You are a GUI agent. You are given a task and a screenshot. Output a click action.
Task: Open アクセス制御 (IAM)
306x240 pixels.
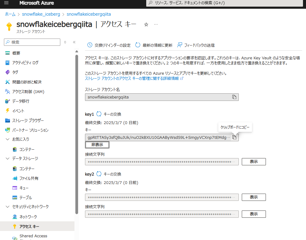(37, 92)
